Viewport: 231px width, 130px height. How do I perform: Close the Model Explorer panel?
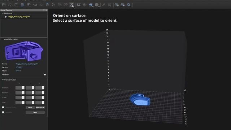46,10
